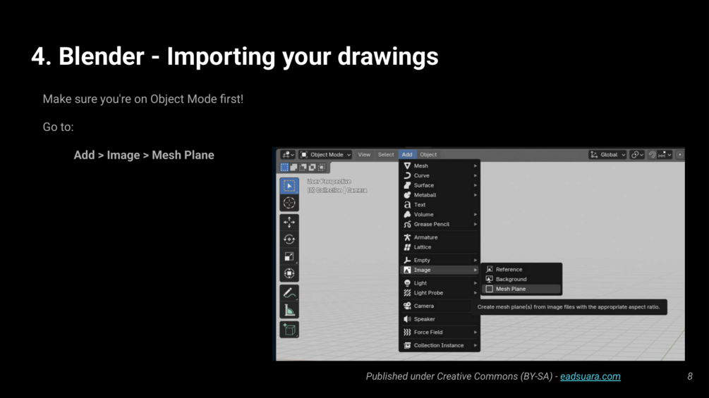The width and height of the screenshot is (709, 398).
Task: Select the Add Cube tool
Action: point(289,330)
